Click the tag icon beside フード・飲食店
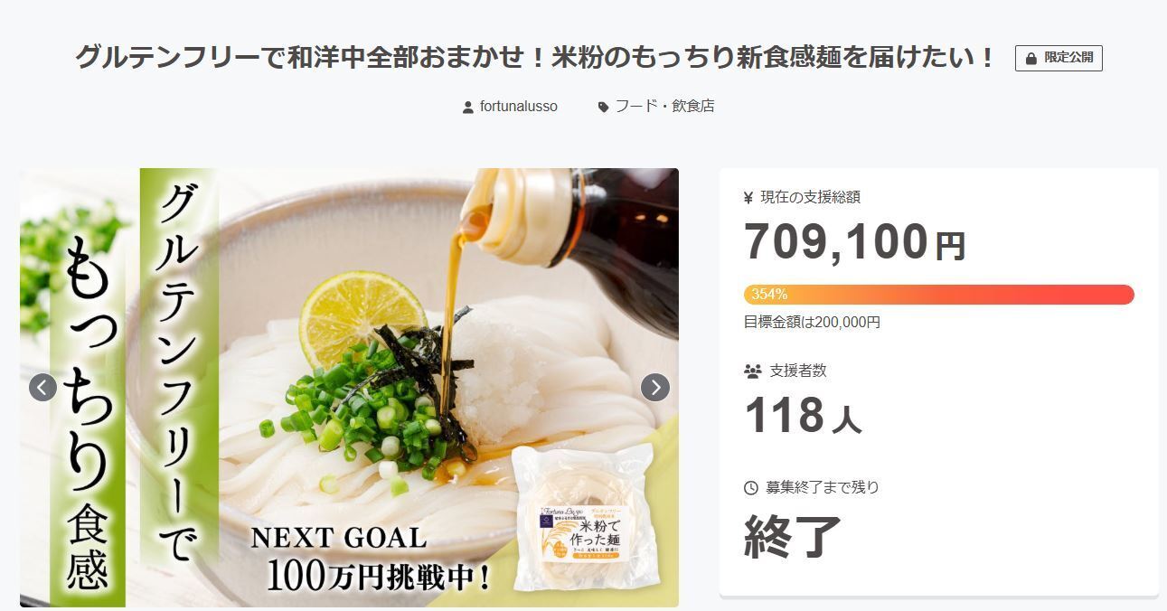 click(603, 107)
